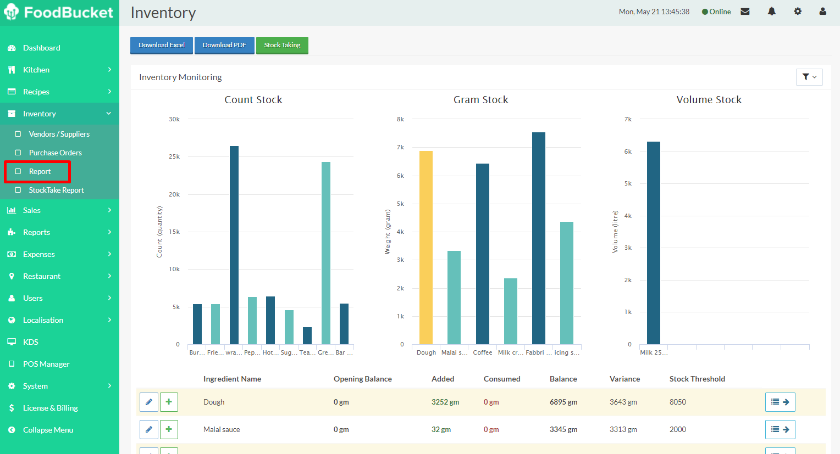This screenshot has height=454, width=840.
Task: Select the Report submenu item
Action: point(40,172)
